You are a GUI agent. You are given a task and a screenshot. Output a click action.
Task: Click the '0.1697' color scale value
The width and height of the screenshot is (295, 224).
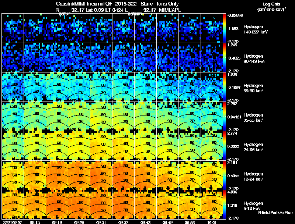[x=235, y=88]
